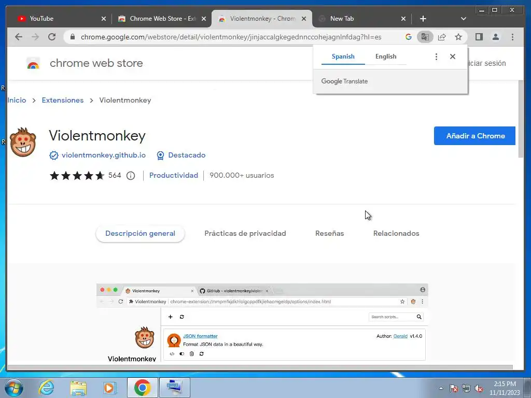This screenshot has width=531, height=398.
Task: Select English in translate popup
Action: [386, 56]
